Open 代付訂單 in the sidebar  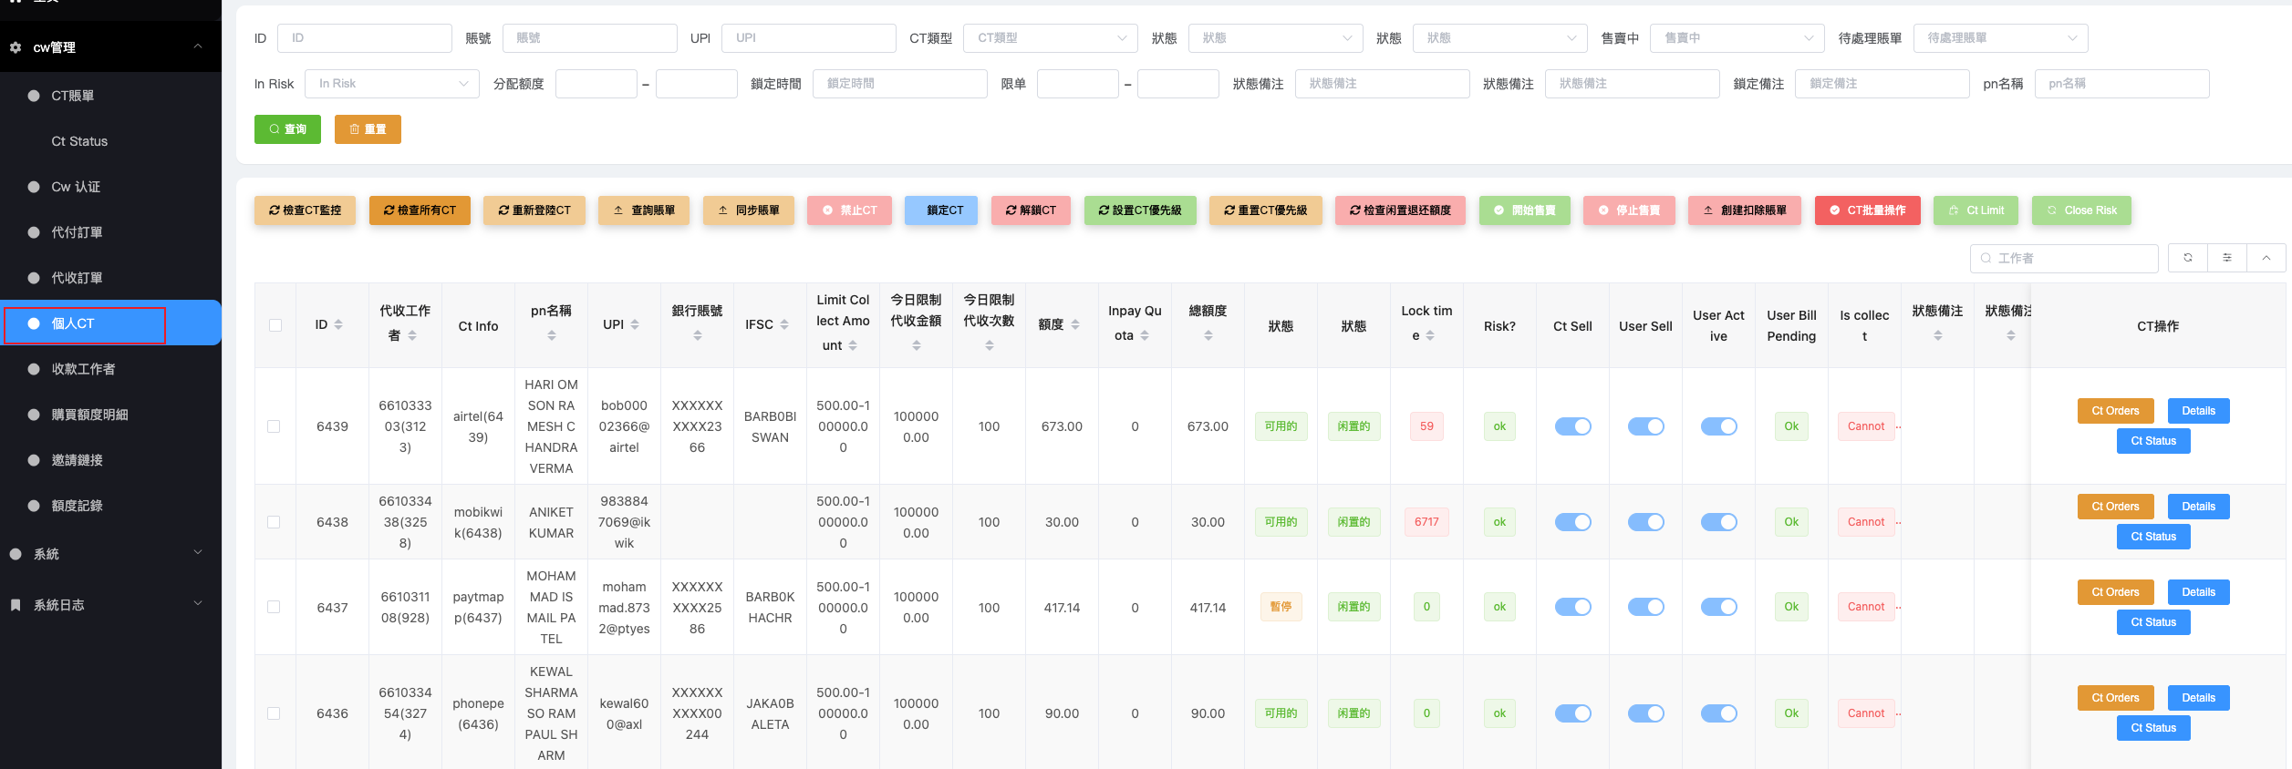click(77, 232)
